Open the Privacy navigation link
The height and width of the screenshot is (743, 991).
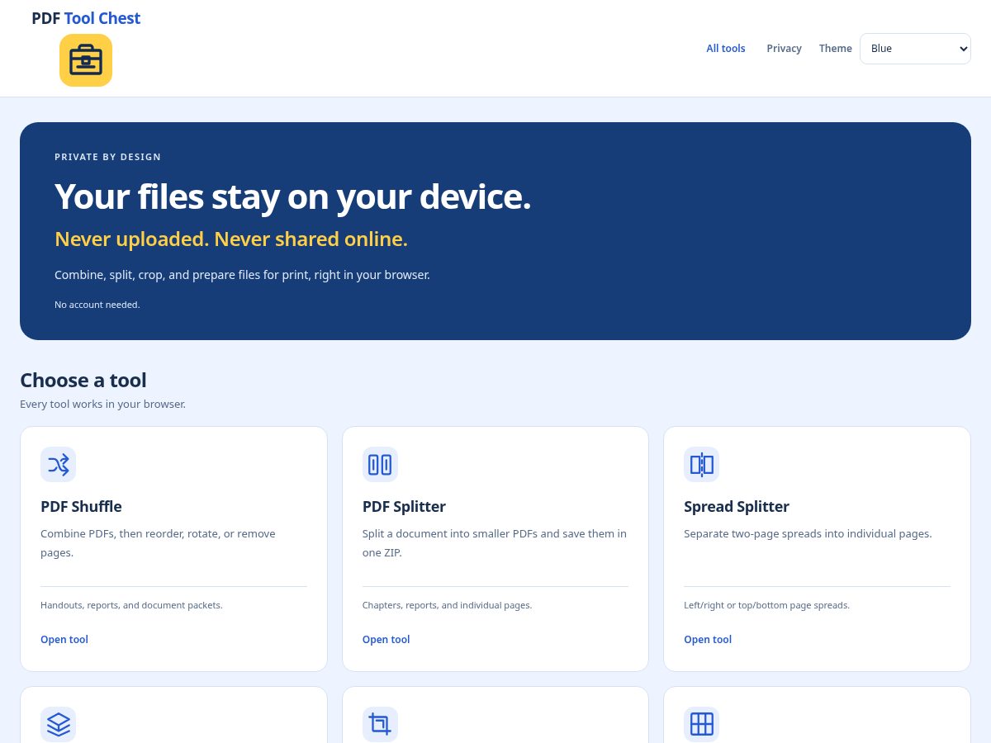coord(784,49)
